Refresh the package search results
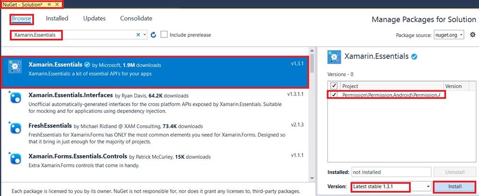The height and width of the screenshot is (196, 479). click(x=153, y=35)
